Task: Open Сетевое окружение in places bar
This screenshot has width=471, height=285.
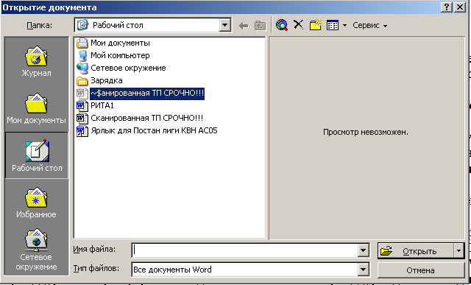Action: (x=36, y=250)
